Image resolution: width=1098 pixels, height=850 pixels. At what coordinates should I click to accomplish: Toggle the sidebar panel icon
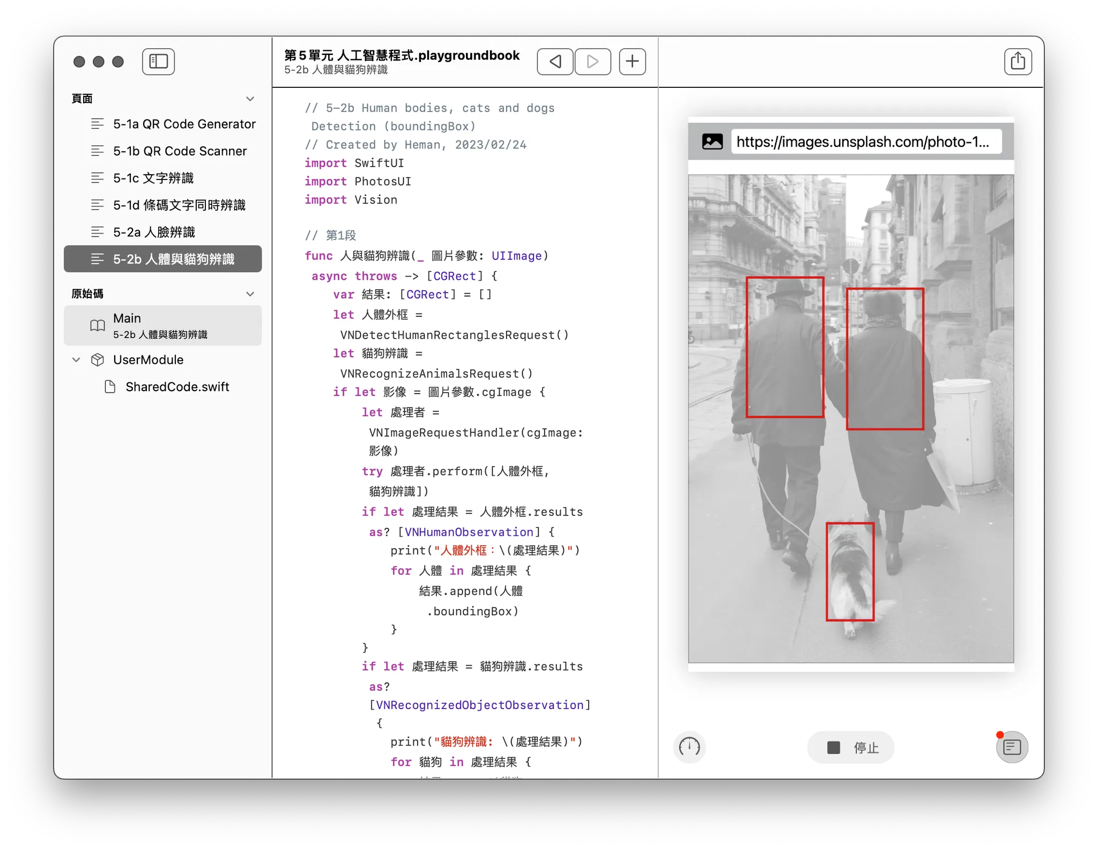(x=158, y=62)
